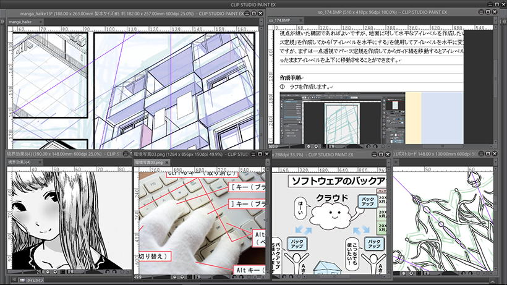507x285 pixels.
Task: Fit 環境写真03.png canvas to window
Action: [x=190, y=277]
